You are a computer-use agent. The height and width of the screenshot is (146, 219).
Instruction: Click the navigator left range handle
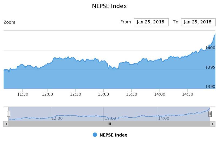point(8,114)
